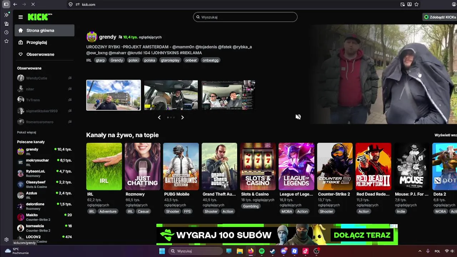This screenshot has height=257, width=457.
Task: Show hidden system tray icons
Action: (421, 251)
